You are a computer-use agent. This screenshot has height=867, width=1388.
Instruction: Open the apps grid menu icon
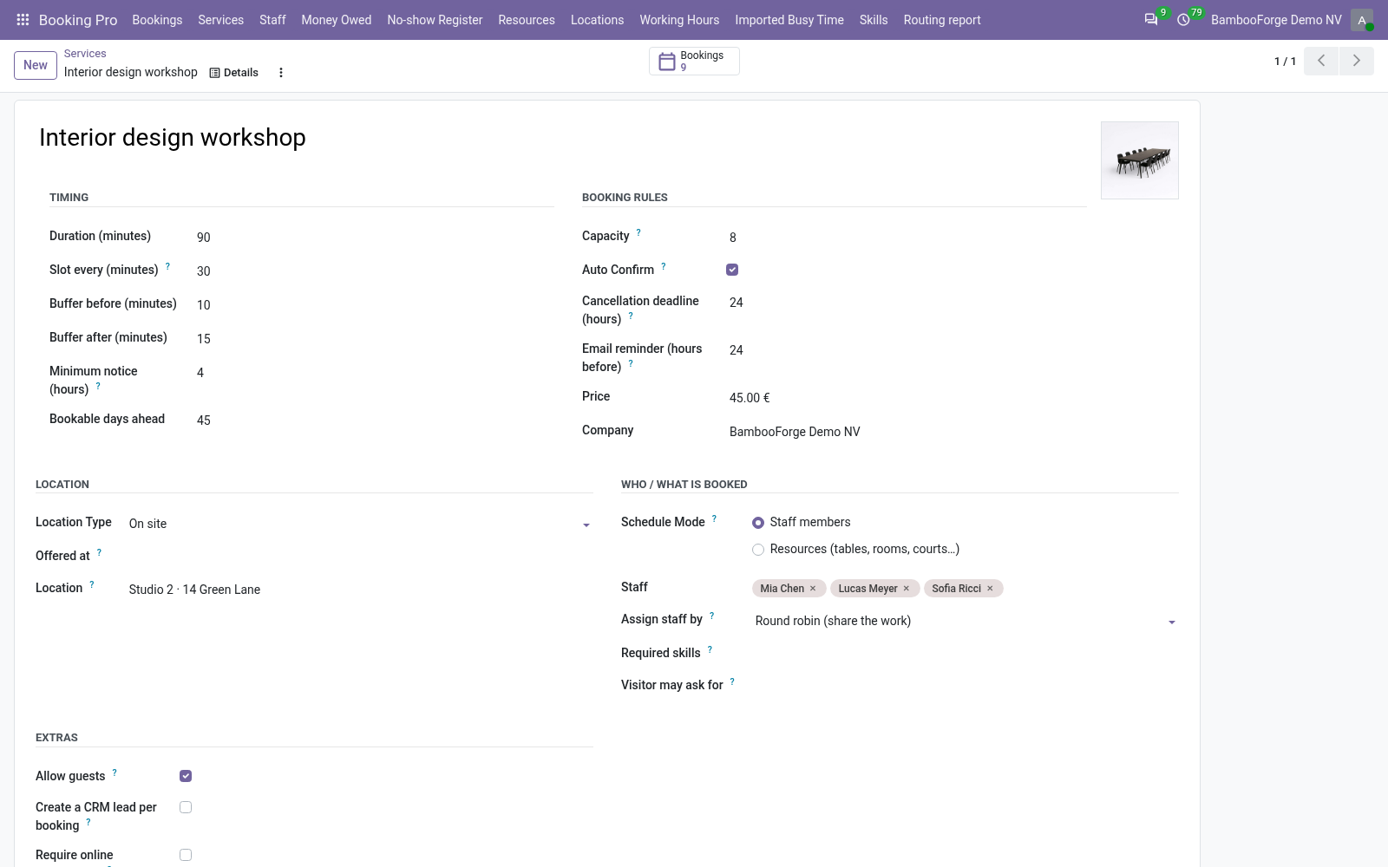(23, 20)
